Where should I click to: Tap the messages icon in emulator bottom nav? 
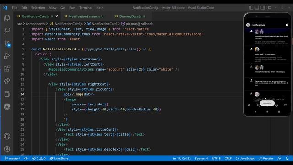click(x=286, y=105)
